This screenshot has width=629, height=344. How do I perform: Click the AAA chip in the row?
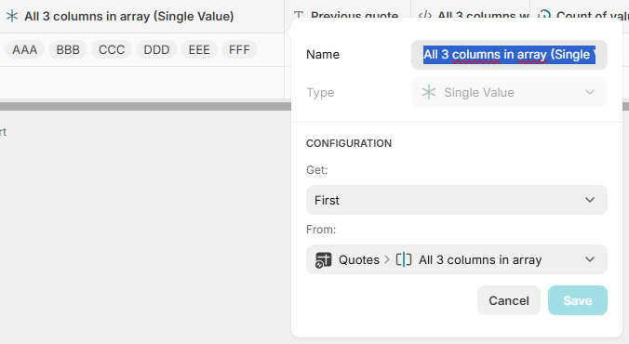pyautogui.click(x=24, y=49)
